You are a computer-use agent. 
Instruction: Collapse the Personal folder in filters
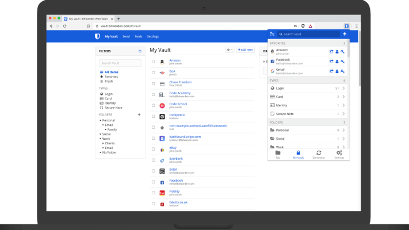[101, 121]
